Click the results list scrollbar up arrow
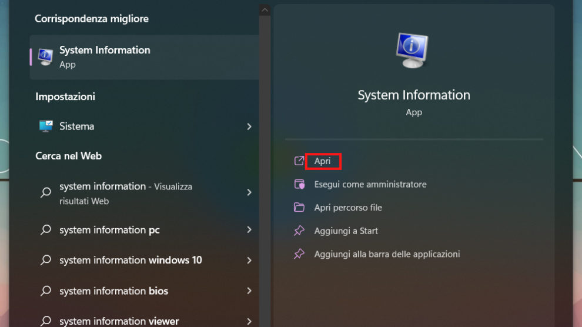Screen dimensions: 582x327 pos(265,10)
